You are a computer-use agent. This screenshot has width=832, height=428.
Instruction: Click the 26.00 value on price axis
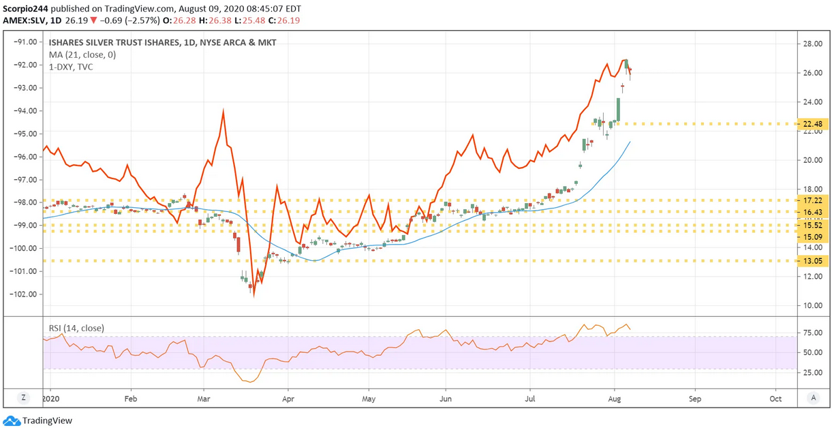pyautogui.click(x=812, y=73)
